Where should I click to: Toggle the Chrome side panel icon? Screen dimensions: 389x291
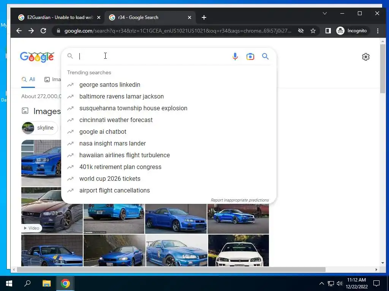pos(328,31)
